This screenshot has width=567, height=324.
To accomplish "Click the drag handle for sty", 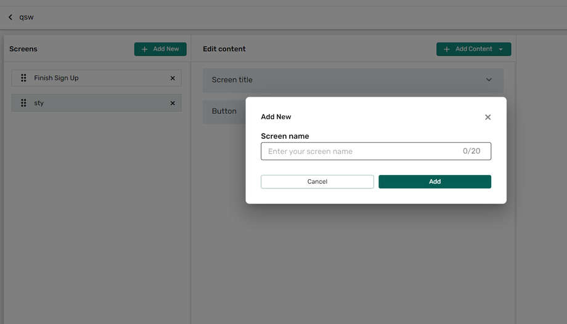I will coord(23,103).
